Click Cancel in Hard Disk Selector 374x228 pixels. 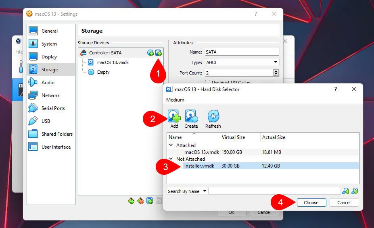[x=344, y=203]
